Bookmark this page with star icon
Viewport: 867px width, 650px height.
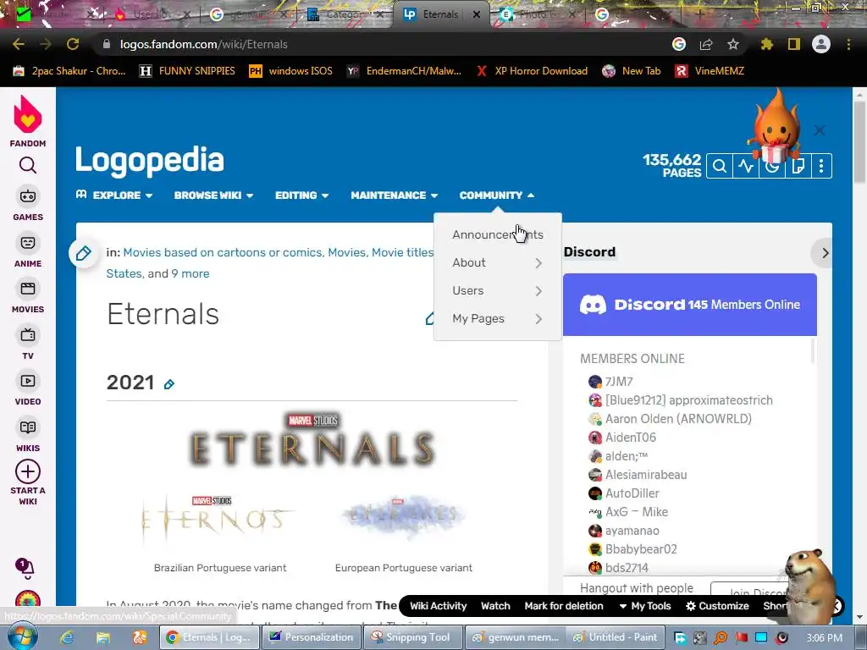point(733,44)
